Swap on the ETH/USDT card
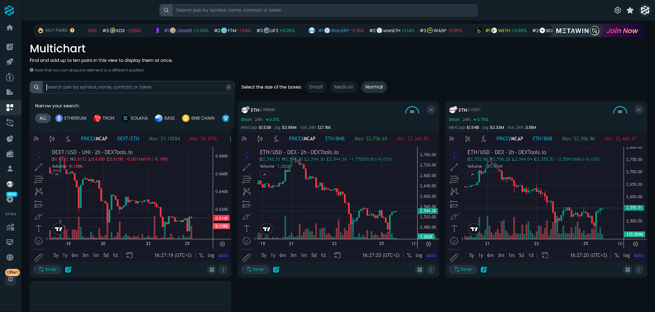 pos(463,269)
